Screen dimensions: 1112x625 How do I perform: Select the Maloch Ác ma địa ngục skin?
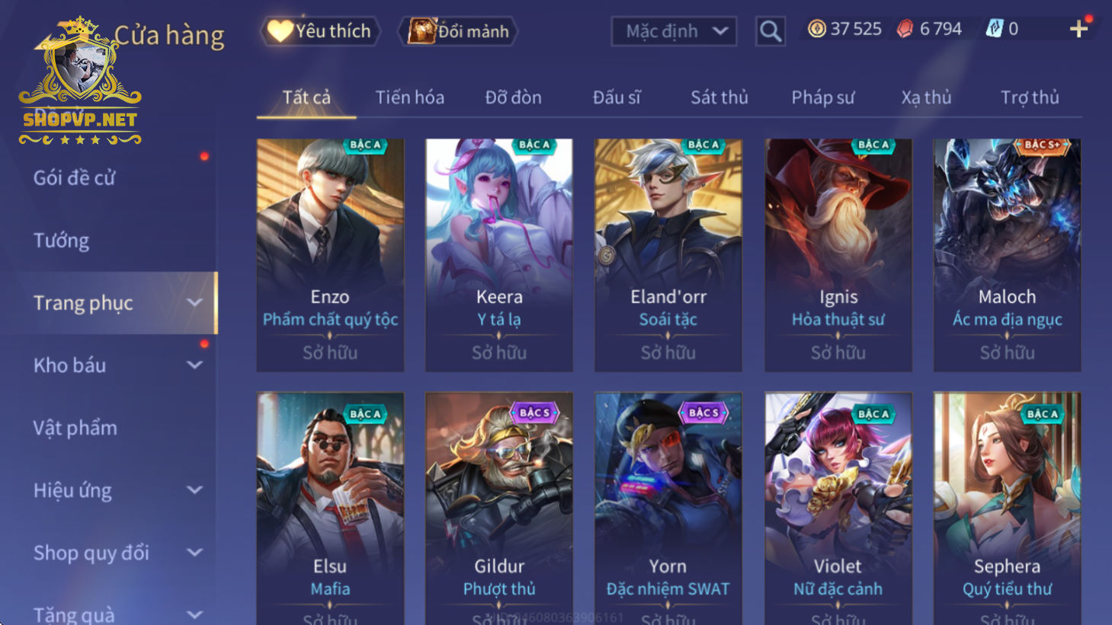1007,255
